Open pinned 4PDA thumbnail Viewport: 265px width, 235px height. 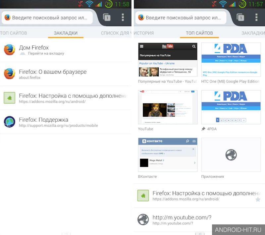[231, 107]
